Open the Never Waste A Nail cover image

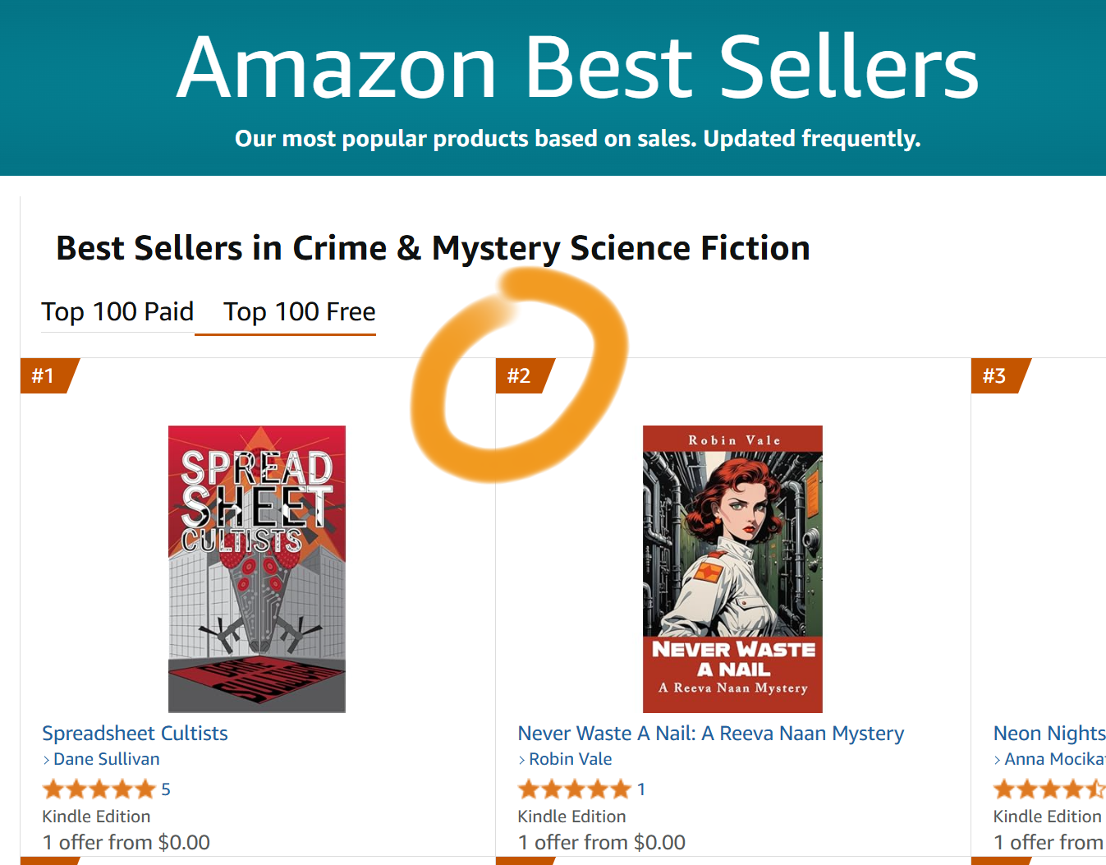(x=732, y=568)
